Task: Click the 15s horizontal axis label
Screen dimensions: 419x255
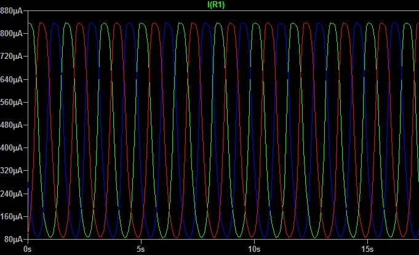Action: coord(367,249)
